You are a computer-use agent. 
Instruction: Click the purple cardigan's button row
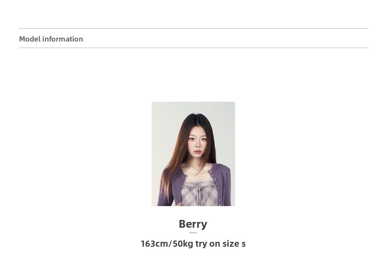coord(215,188)
